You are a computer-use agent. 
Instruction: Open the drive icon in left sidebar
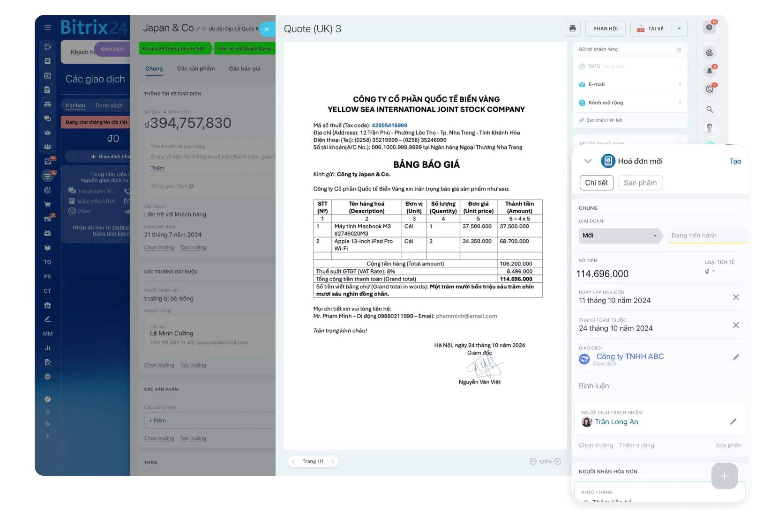click(x=47, y=104)
